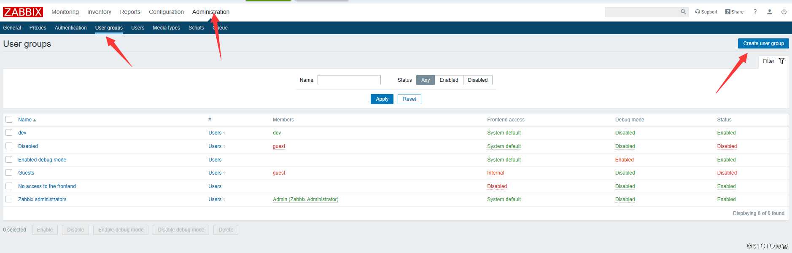Open the Reports menu

pos(130,12)
